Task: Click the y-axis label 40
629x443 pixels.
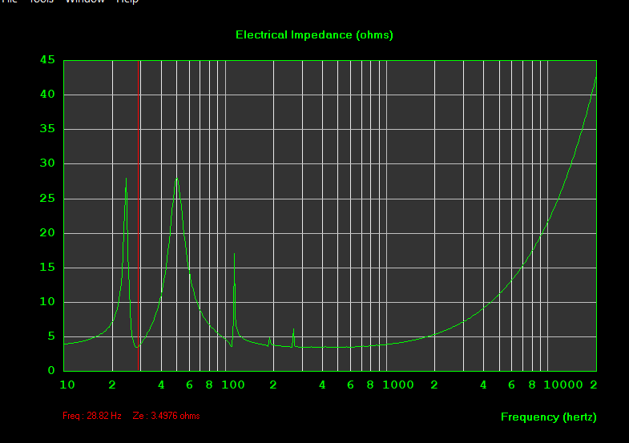Action: click(x=47, y=95)
